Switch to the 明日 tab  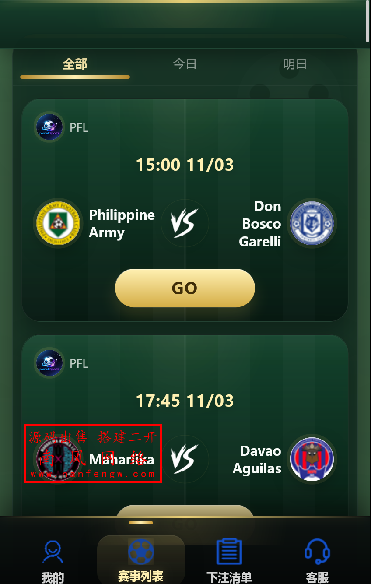(x=294, y=64)
